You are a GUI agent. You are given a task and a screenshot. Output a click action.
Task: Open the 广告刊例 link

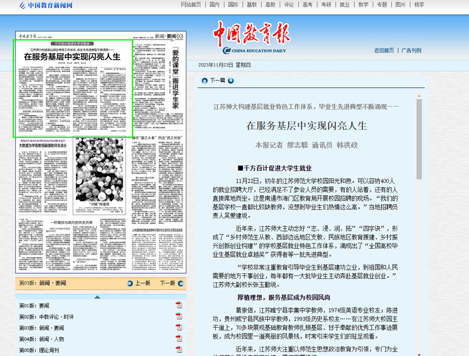(x=411, y=50)
